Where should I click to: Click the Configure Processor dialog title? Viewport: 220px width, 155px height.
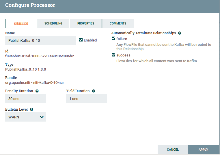[x=30, y=5]
